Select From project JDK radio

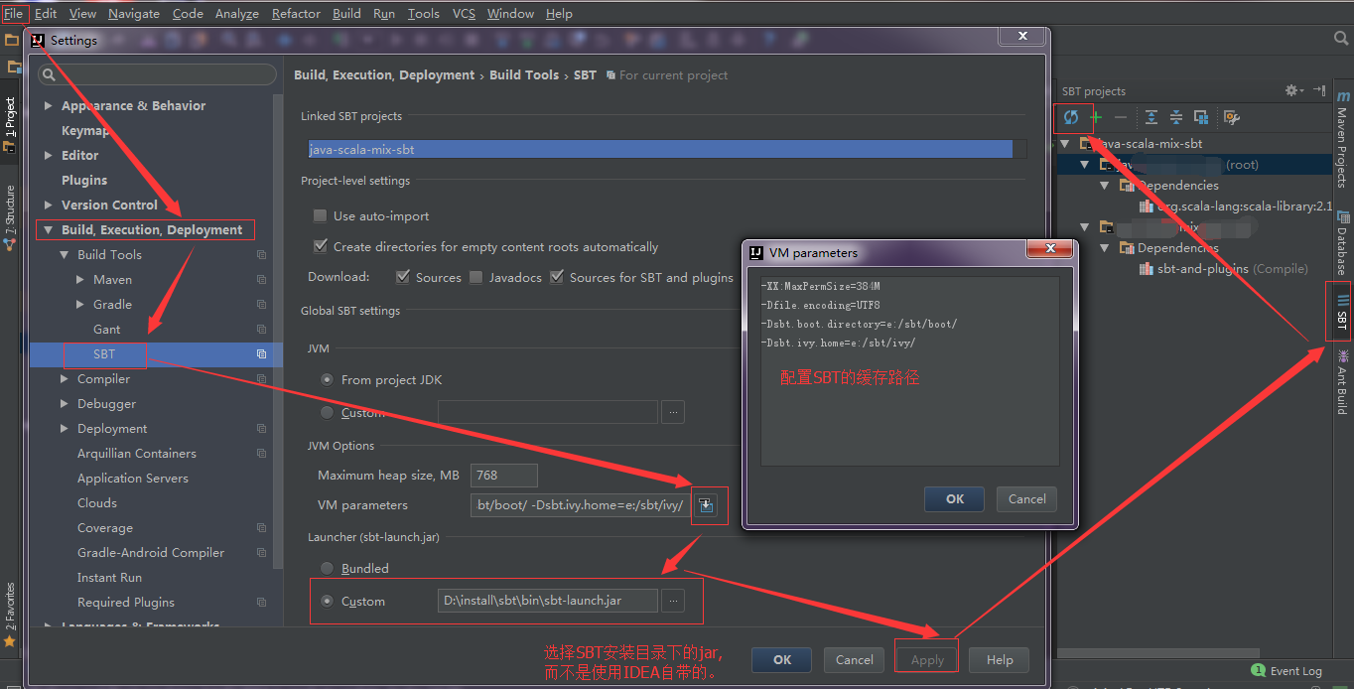tap(328, 380)
